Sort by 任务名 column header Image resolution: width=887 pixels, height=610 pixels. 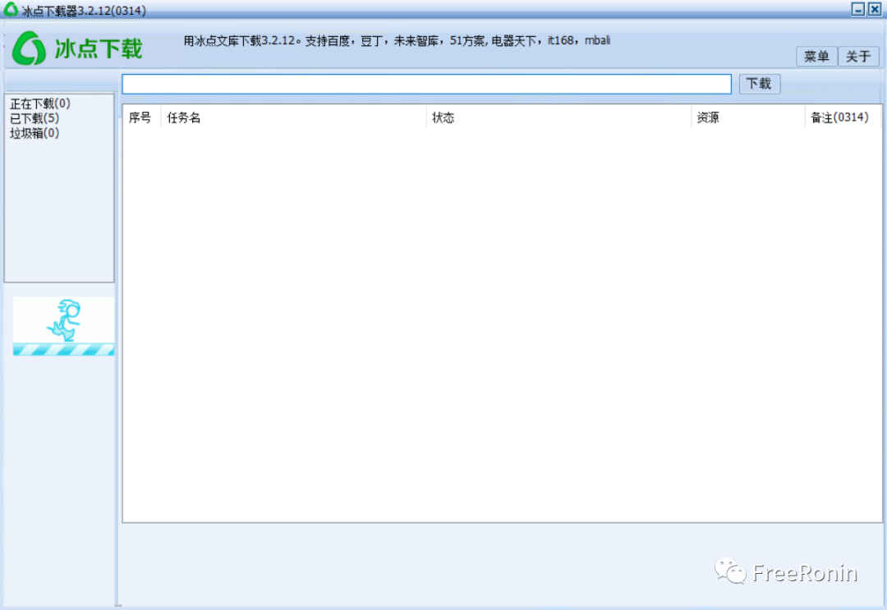tap(293, 117)
